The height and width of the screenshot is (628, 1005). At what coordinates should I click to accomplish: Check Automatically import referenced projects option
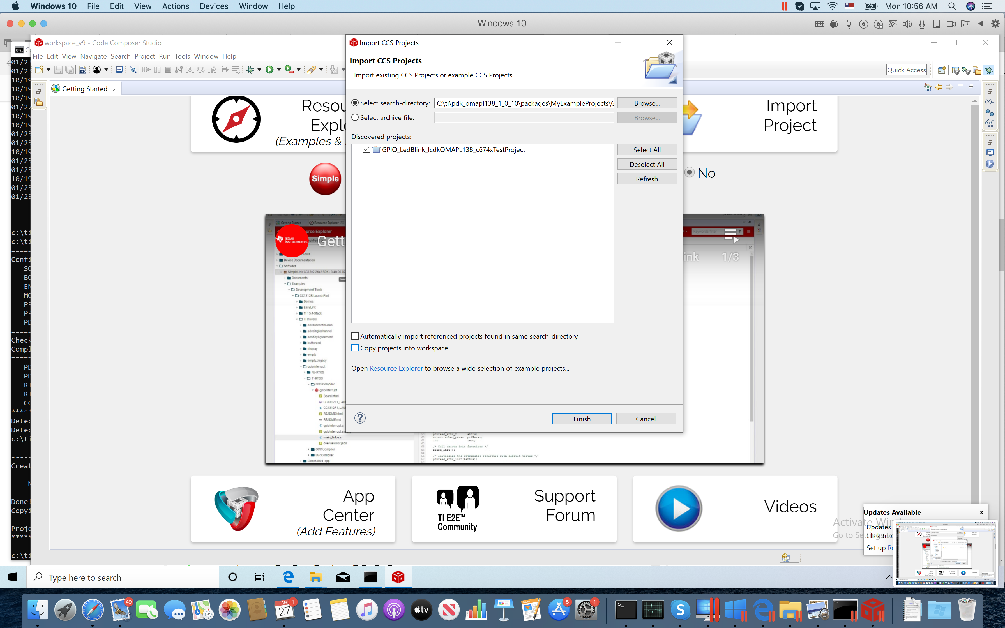tap(355, 336)
